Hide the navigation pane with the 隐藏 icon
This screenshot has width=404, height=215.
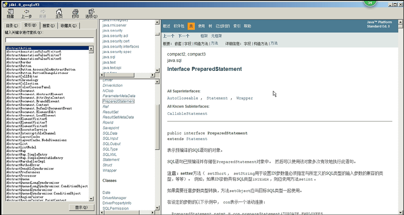[x=10, y=13]
